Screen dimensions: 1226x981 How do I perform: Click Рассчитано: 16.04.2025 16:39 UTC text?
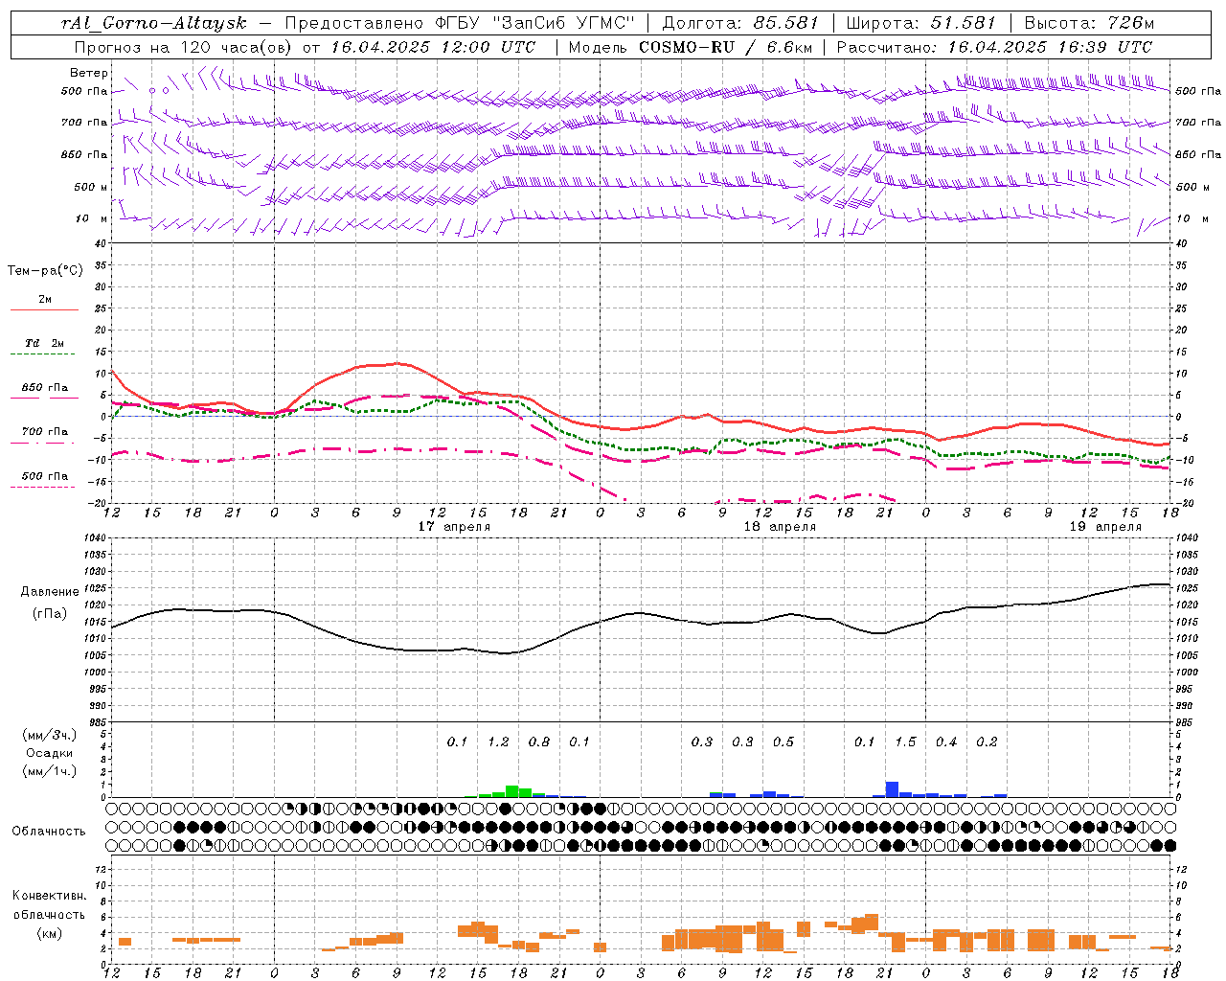click(x=994, y=46)
